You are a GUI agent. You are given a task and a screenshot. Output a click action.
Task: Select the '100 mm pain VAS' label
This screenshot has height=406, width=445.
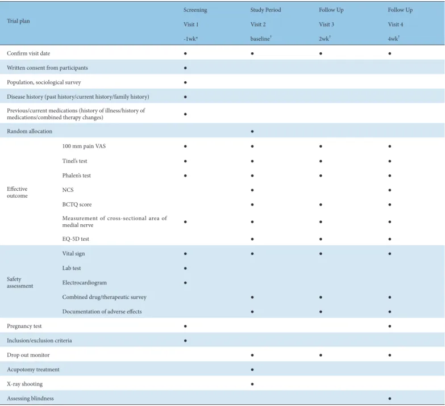coord(84,147)
